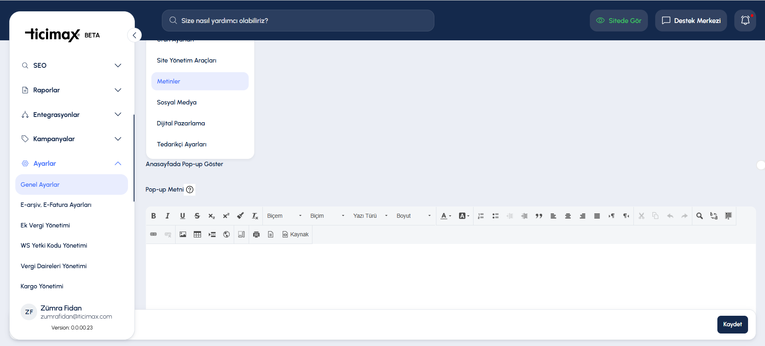Focus the help search field
The height and width of the screenshot is (346, 765).
[298, 21]
